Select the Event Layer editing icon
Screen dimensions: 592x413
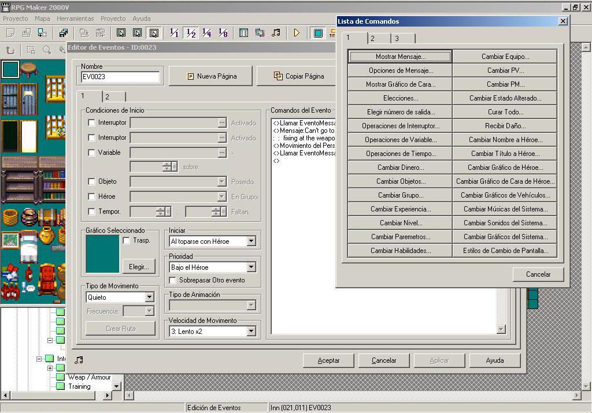click(x=154, y=33)
